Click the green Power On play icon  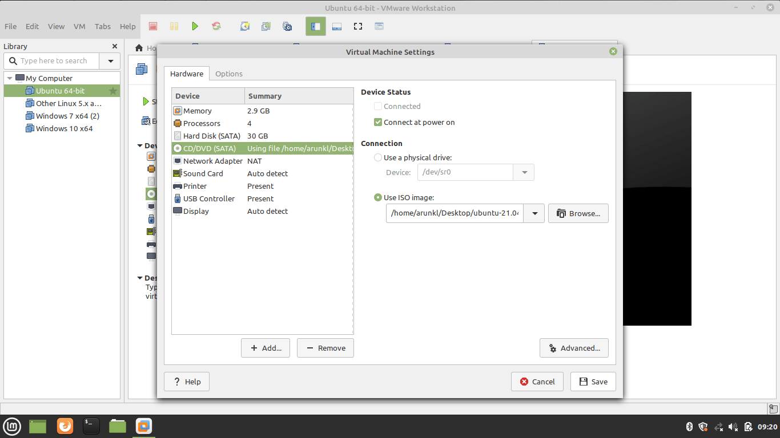(x=195, y=26)
